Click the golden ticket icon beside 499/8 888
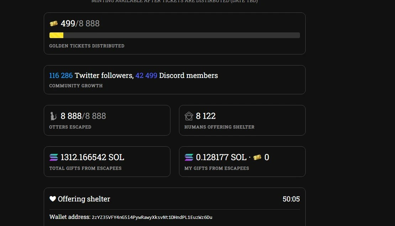This screenshot has height=226, width=395. [54, 23]
